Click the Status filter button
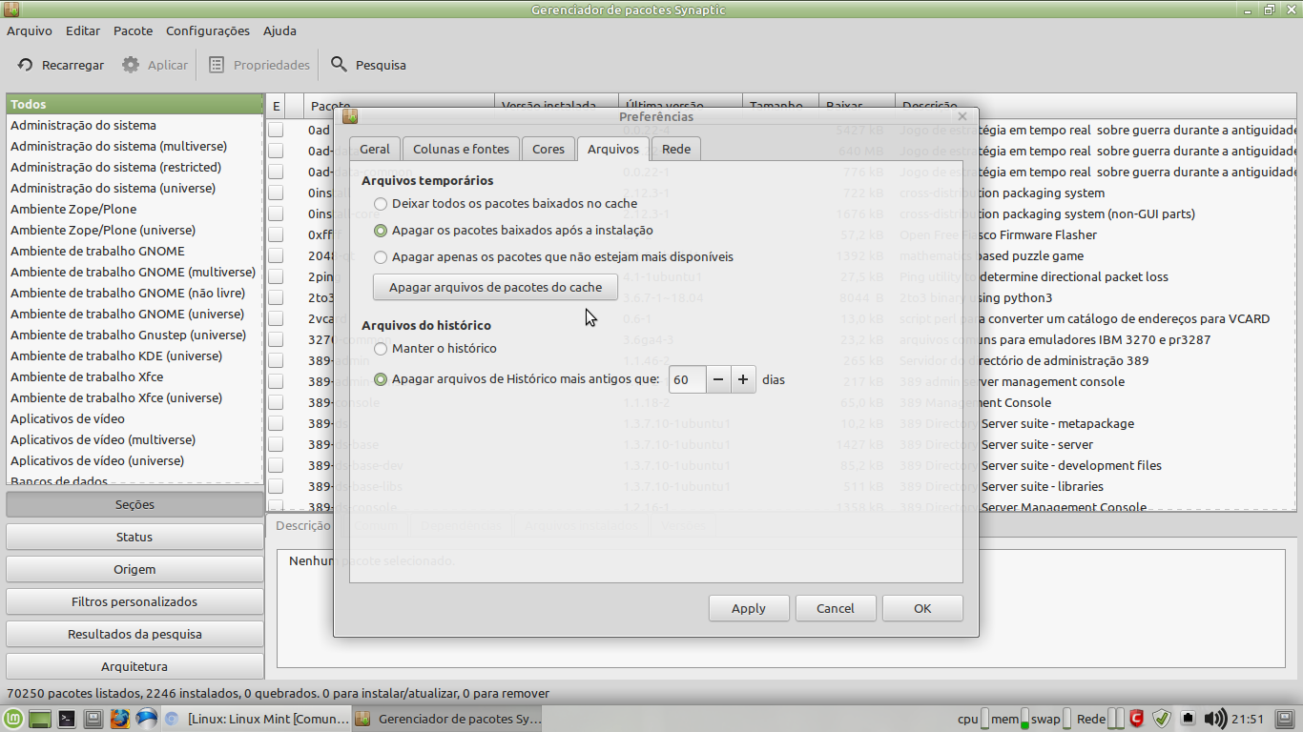Screen dimensions: 1303x732 coord(134,537)
